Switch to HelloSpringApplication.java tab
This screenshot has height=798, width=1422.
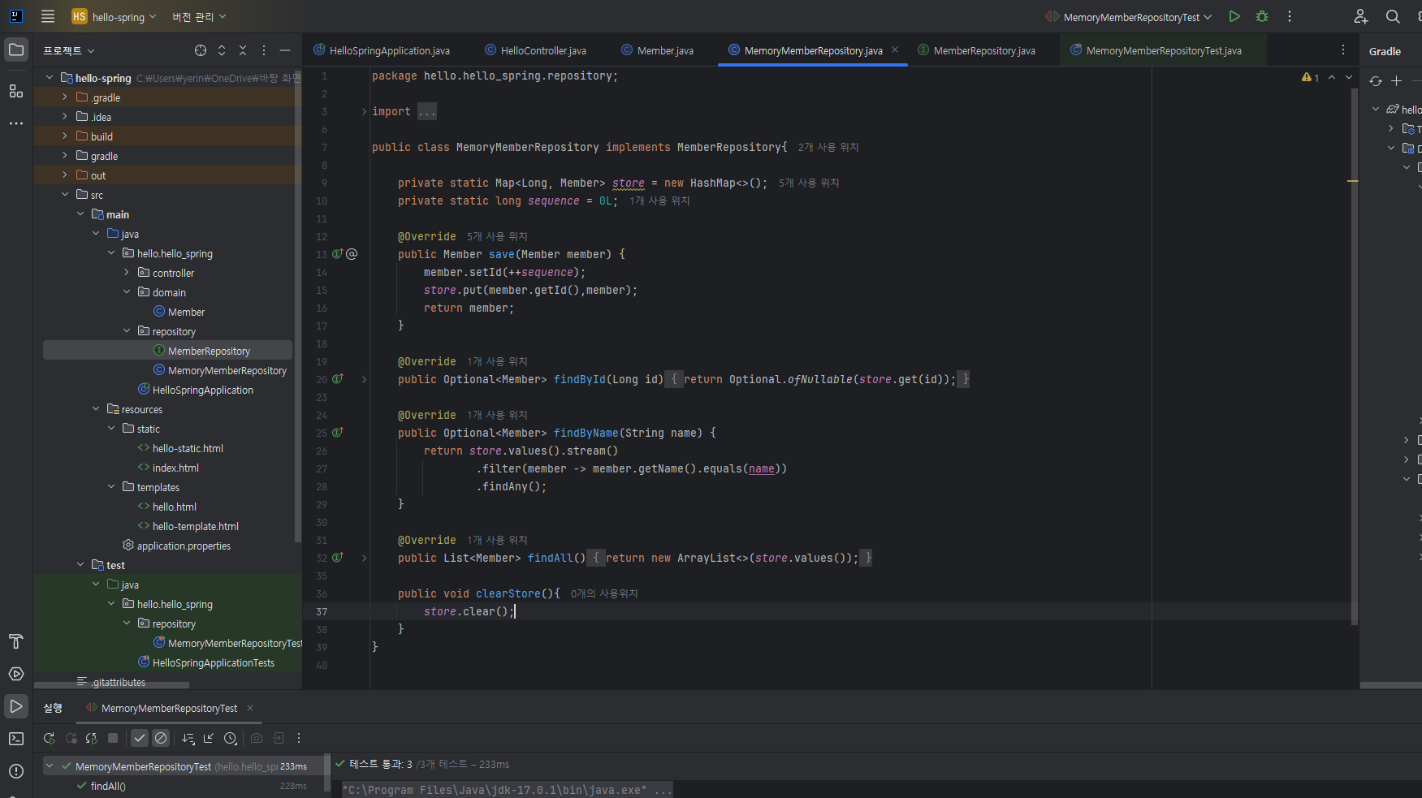coord(382,50)
